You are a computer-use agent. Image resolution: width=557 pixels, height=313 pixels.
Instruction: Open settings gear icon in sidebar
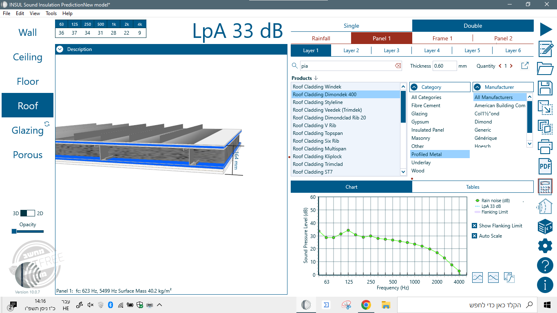point(545,246)
